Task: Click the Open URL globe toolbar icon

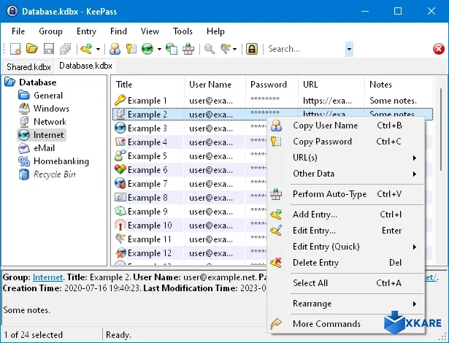Action: pyautogui.click(x=147, y=49)
